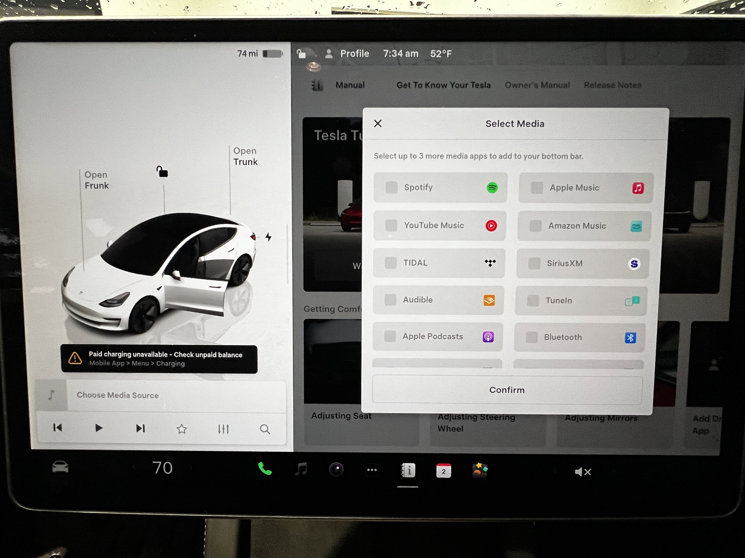Tick the TuneIn checkbox
This screenshot has height=558, width=745.
[533, 300]
